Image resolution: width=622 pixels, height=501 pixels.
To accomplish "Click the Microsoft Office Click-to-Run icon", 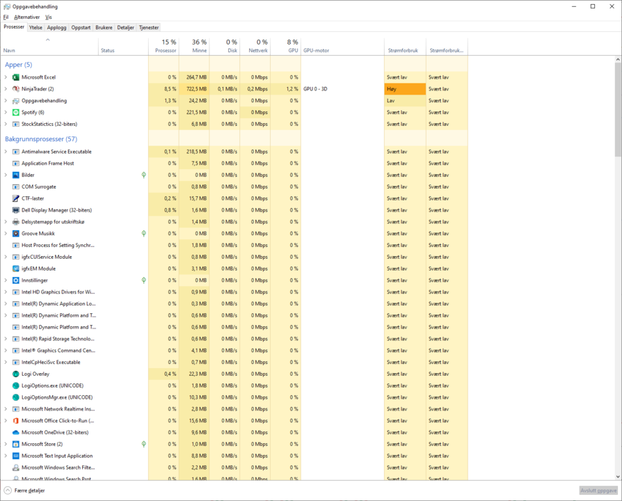I will pos(16,420).
